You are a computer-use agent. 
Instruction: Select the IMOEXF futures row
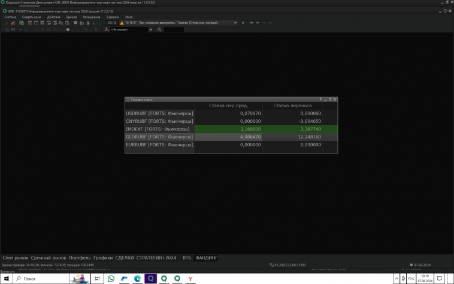tap(158, 128)
